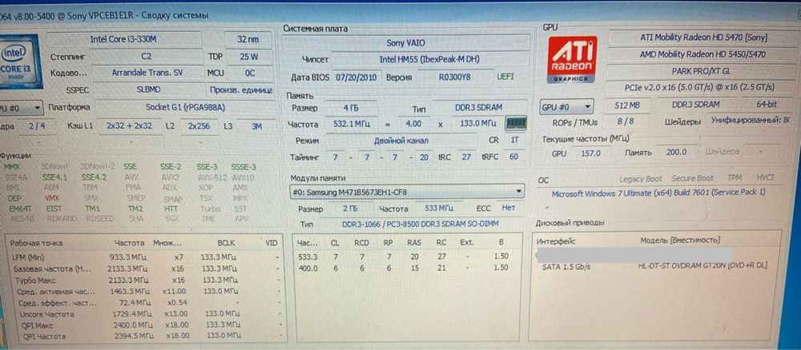Click the memory size value 4 ГБ

tap(352, 108)
